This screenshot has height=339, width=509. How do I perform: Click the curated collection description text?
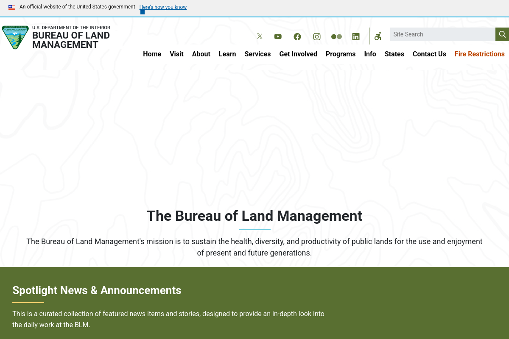point(168,320)
